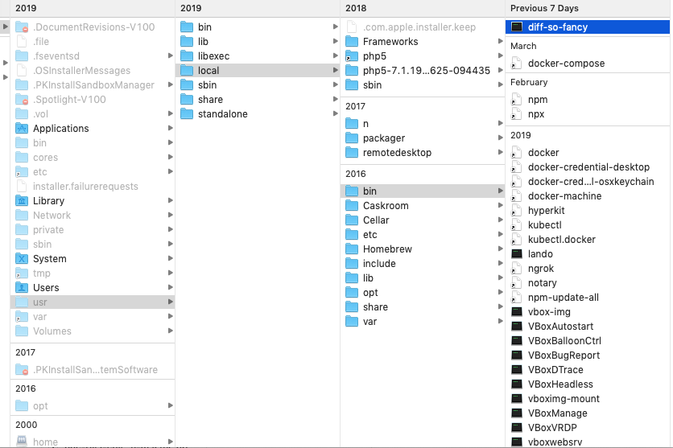Select the include folder name

pyautogui.click(x=379, y=264)
